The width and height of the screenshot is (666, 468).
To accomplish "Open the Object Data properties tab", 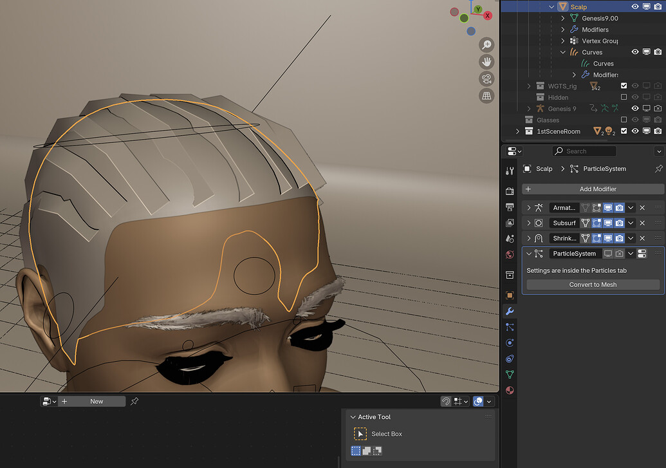I will pos(510,375).
